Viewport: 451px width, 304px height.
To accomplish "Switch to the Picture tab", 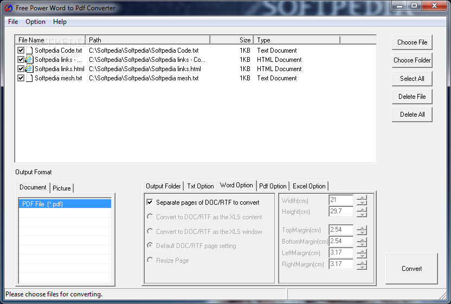I will (x=62, y=188).
